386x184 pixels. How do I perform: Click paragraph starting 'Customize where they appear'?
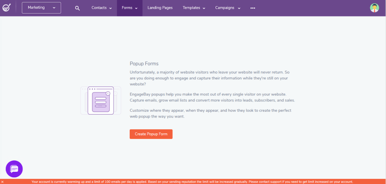coord(211,113)
